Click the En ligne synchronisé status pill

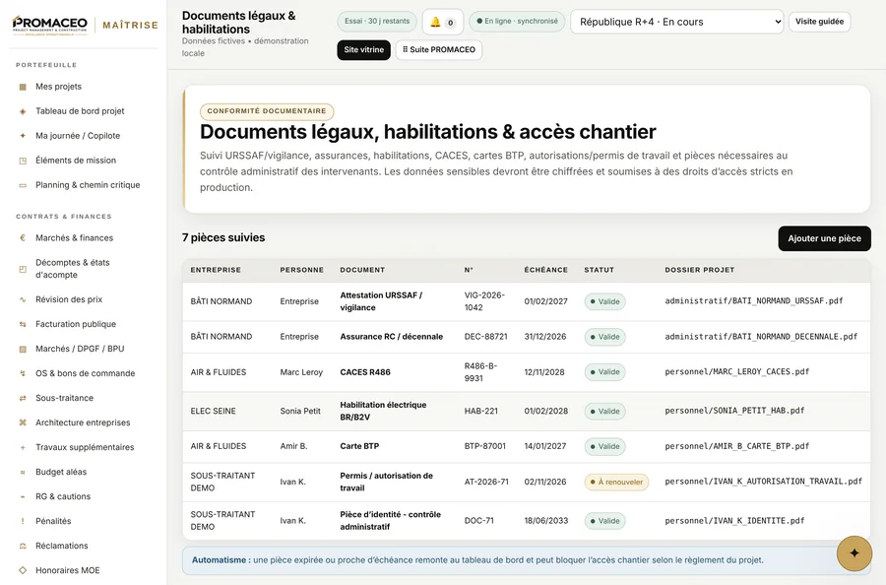517,22
